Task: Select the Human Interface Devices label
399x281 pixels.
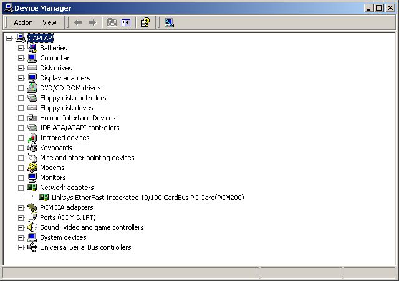Action: click(77, 118)
